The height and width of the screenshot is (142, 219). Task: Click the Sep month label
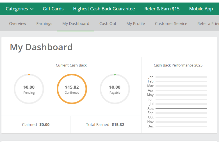(x=150, y=113)
